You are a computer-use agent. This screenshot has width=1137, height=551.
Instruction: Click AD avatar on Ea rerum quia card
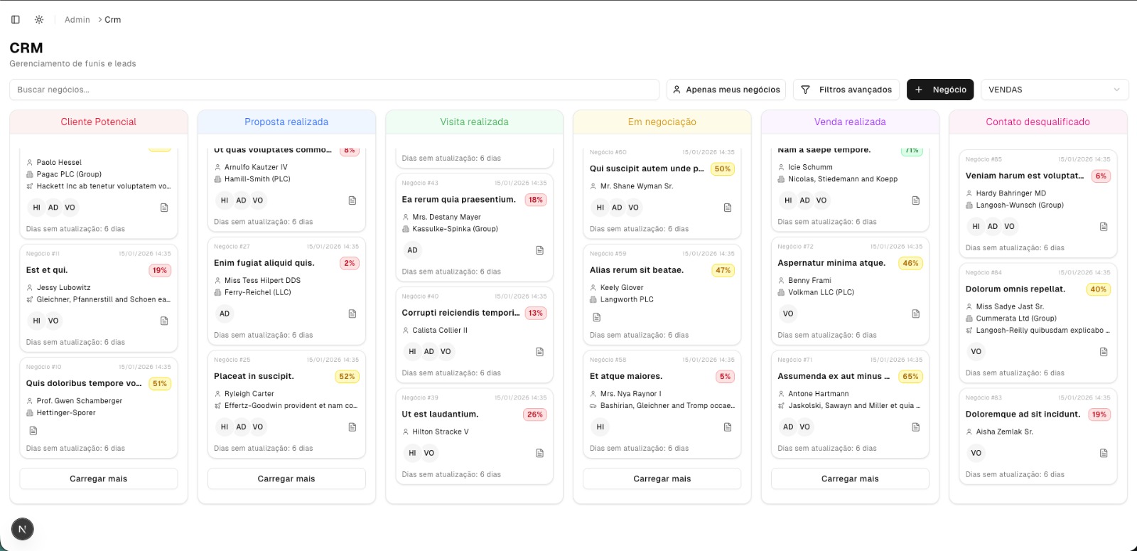pos(412,250)
